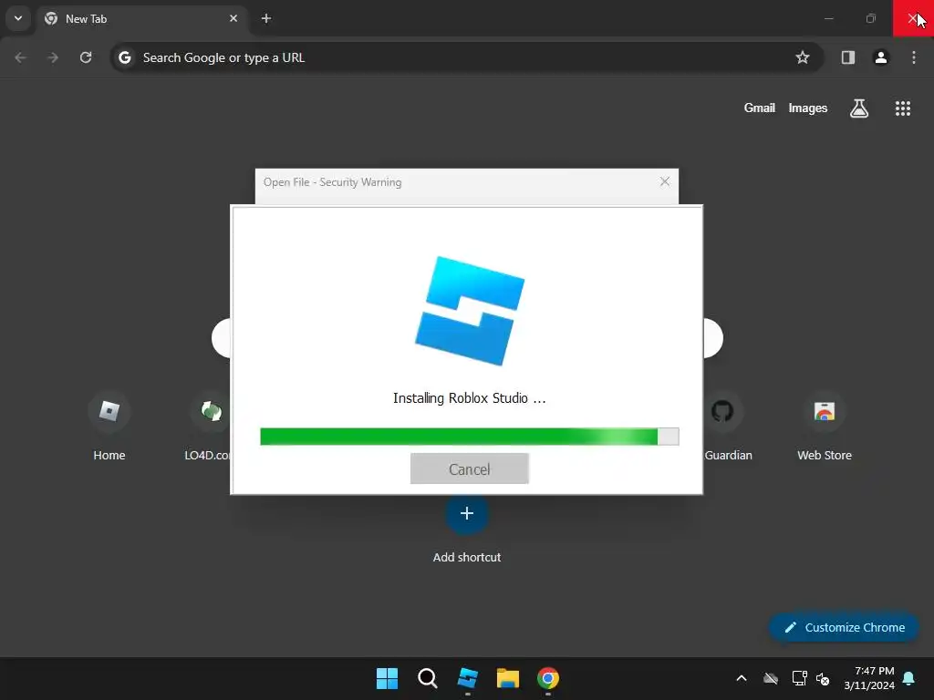Viewport: 934px width, 700px height.
Task: Add a new shortcut tile
Action: tap(467, 529)
